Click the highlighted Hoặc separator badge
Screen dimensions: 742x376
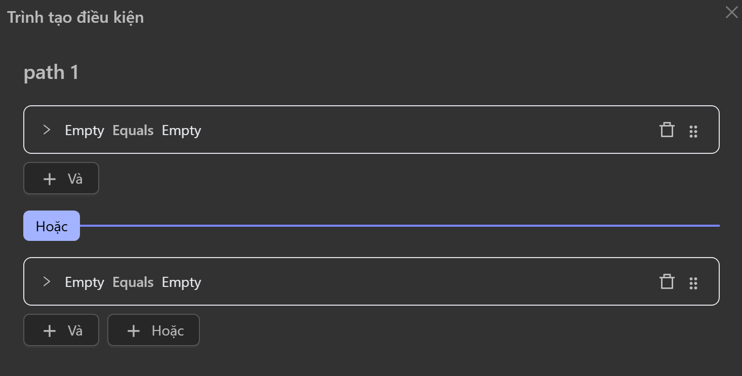click(x=52, y=226)
